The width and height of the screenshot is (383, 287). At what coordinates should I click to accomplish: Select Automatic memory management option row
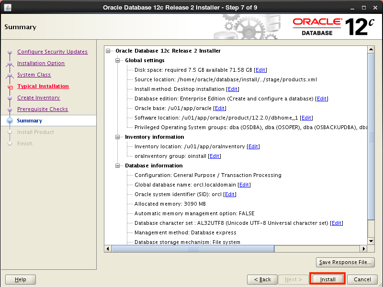point(194,213)
